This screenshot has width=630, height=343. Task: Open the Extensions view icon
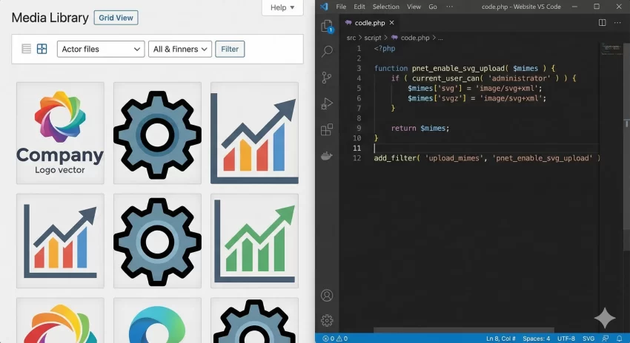pos(327,129)
